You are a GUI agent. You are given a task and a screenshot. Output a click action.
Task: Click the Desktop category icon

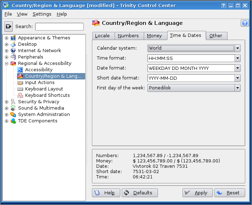click(x=13, y=44)
